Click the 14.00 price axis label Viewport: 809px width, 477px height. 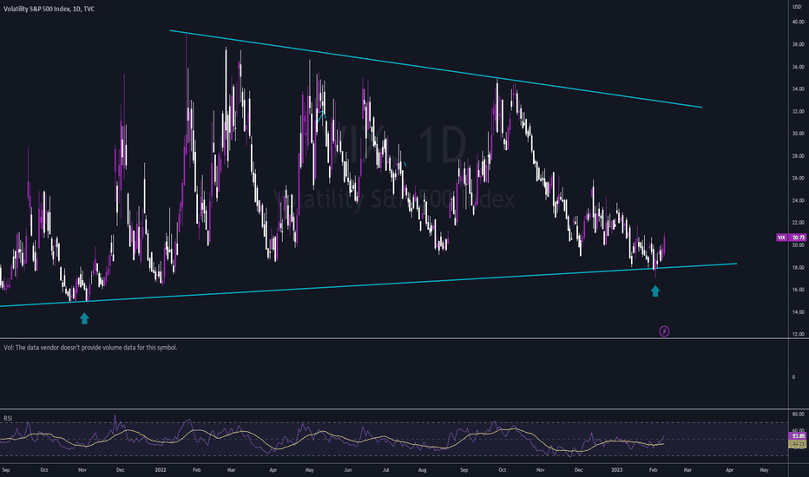pos(799,312)
